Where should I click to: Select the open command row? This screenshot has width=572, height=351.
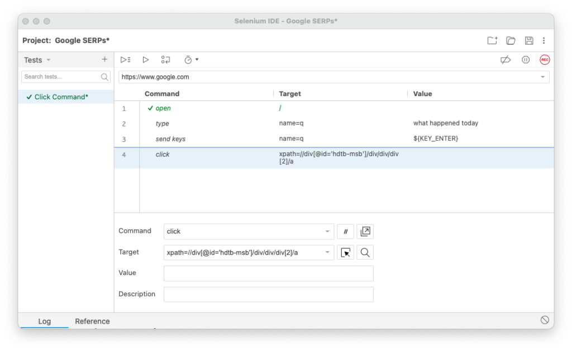(x=334, y=108)
